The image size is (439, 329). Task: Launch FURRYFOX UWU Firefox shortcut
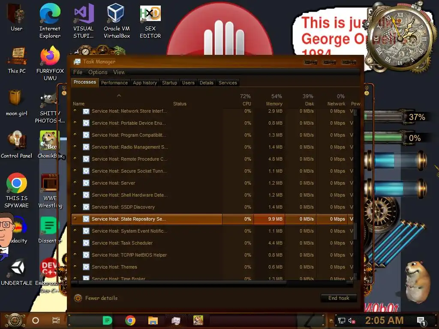pos(50,63)
